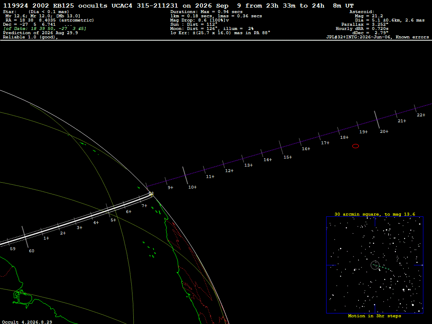Click the 20+ minute tick label
The height and width of the screenshot is (324, 432).
point(384,132)
